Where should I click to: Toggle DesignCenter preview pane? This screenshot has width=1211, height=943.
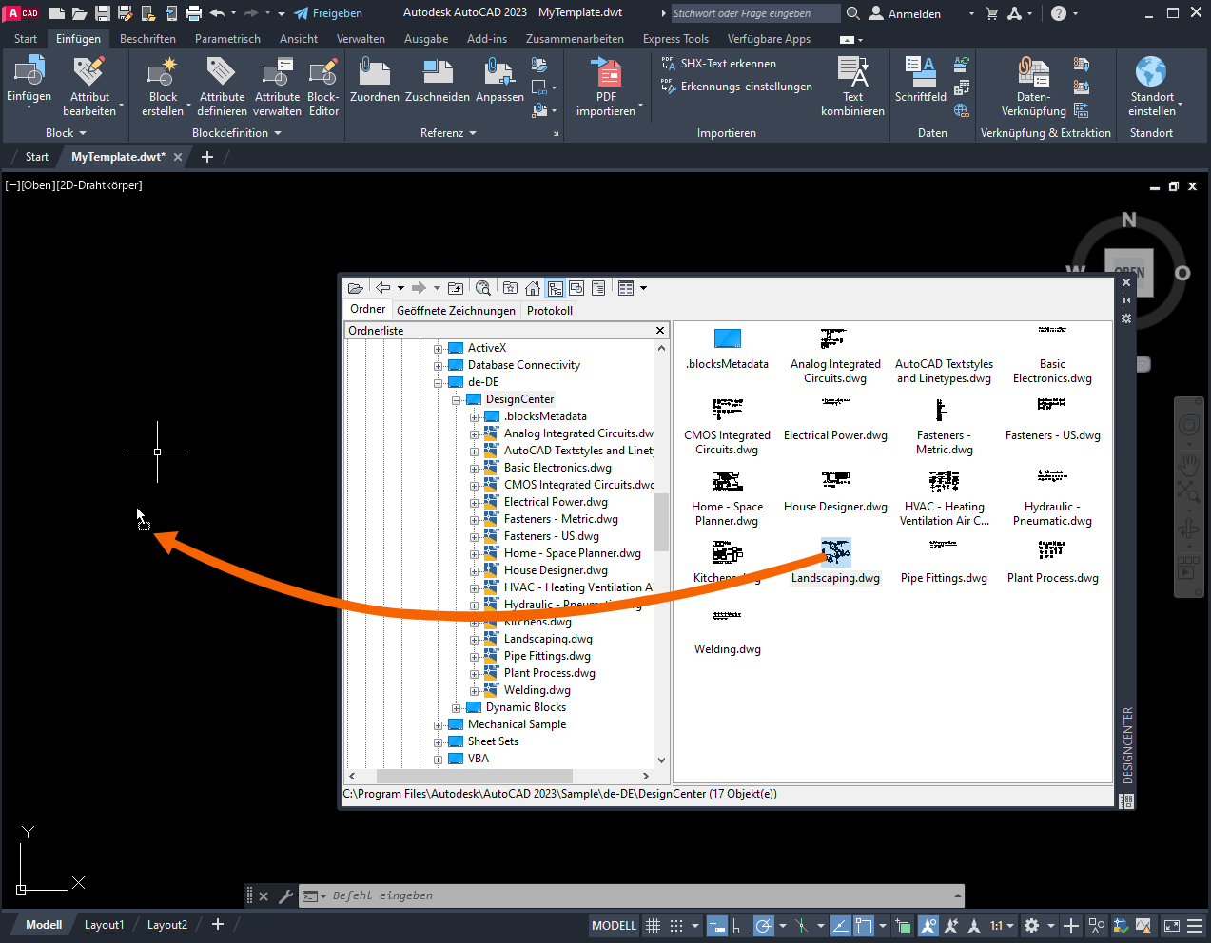coord(576,288)
